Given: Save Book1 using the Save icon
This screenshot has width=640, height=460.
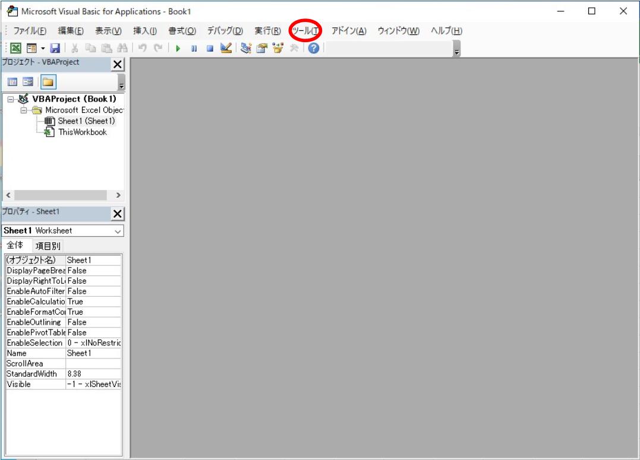Looking at the screenshot, I should 55,49.
